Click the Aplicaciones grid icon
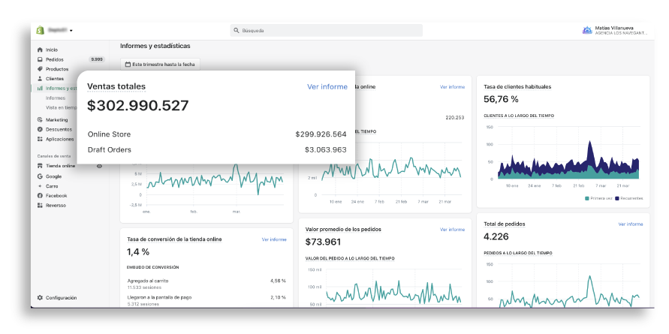This screenshot has height=334, width=669. pyautogui.click(x=40, y=139)
